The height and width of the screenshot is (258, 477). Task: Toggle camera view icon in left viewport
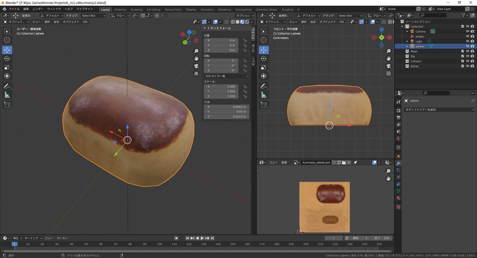pos(196,66)
